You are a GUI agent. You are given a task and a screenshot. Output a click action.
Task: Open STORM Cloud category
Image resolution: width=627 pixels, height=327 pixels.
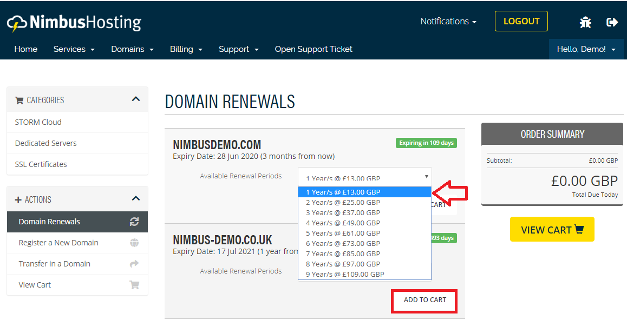click(x=77, y=122)
